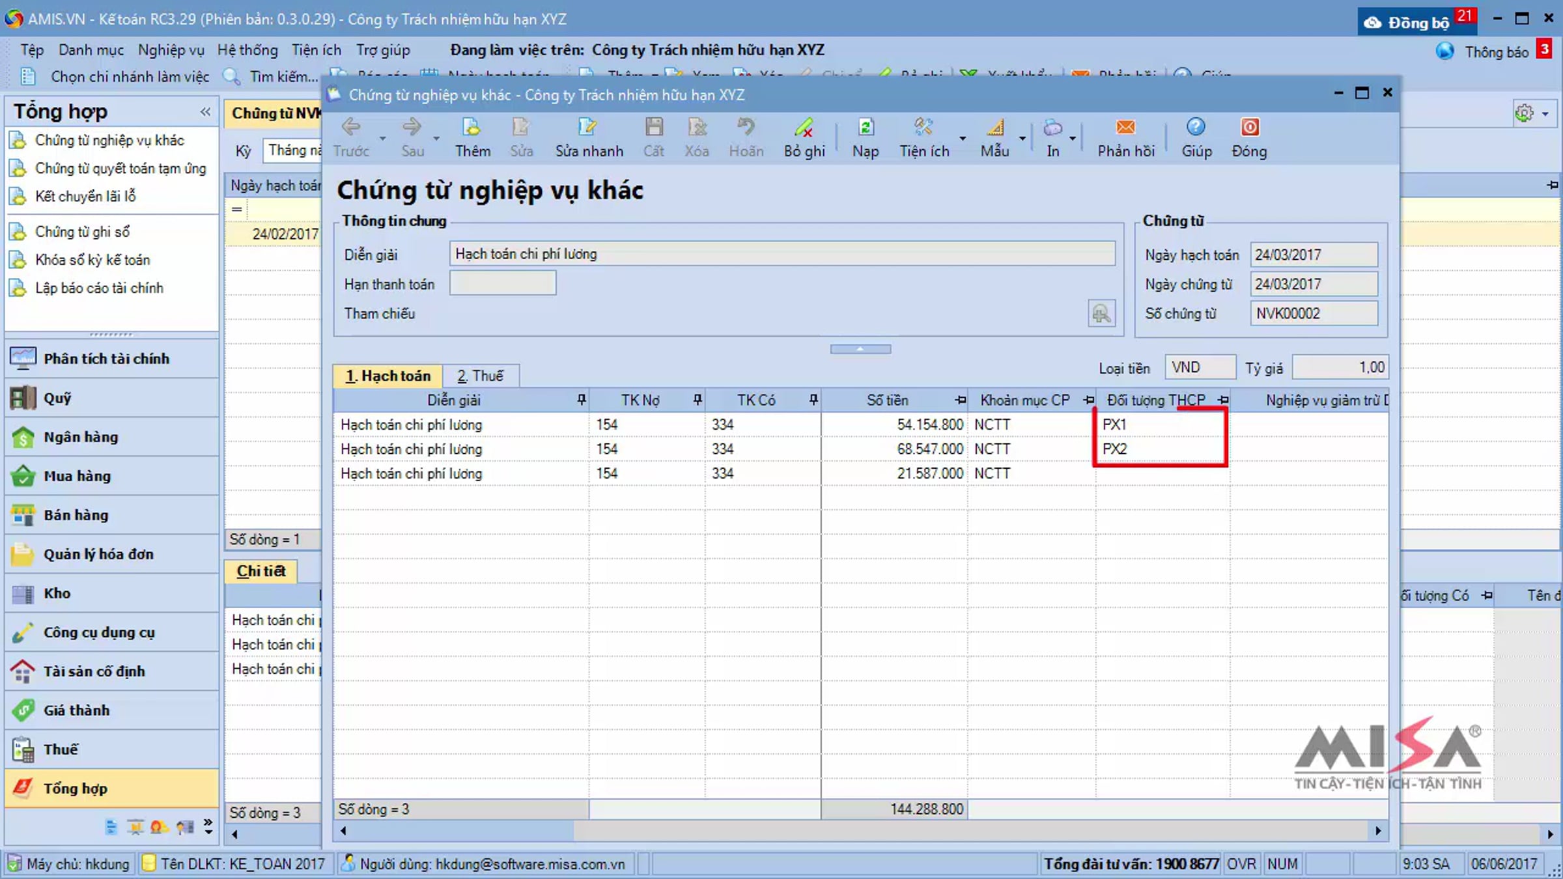The width and height of the screenshot is (1563, 879).
Task: Open the Quỹ module in sidebar
Action: pos(111,398)
